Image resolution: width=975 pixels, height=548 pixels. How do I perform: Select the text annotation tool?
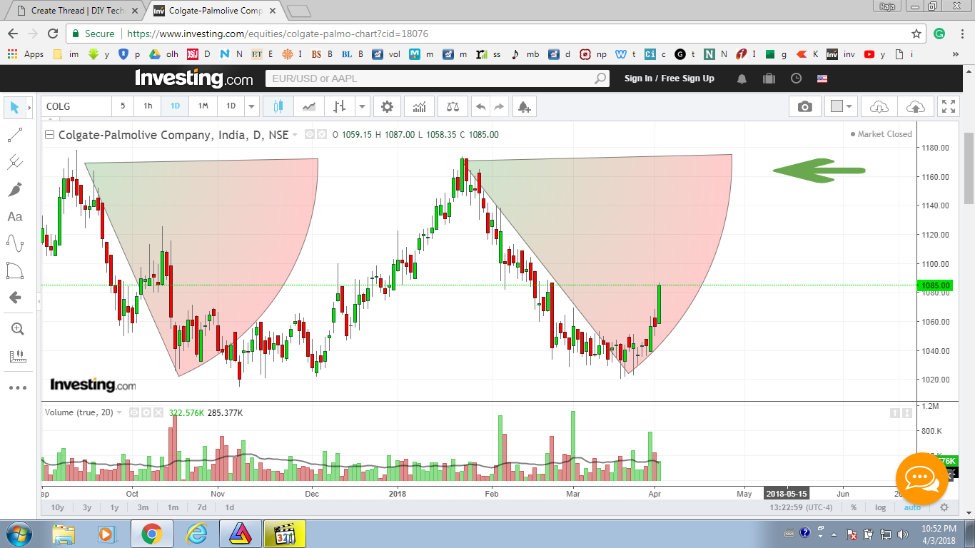pos(14,216)
